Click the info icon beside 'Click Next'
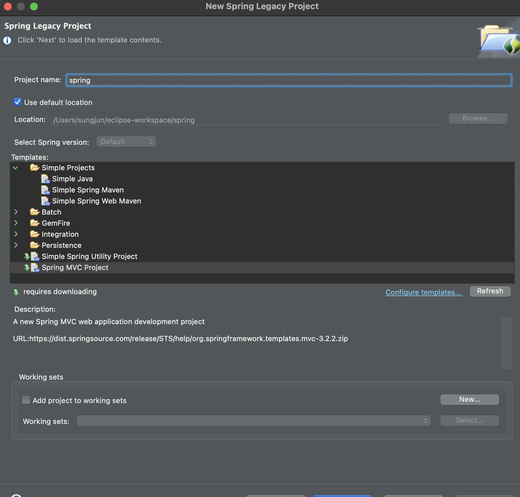 [x=7, y=40]
